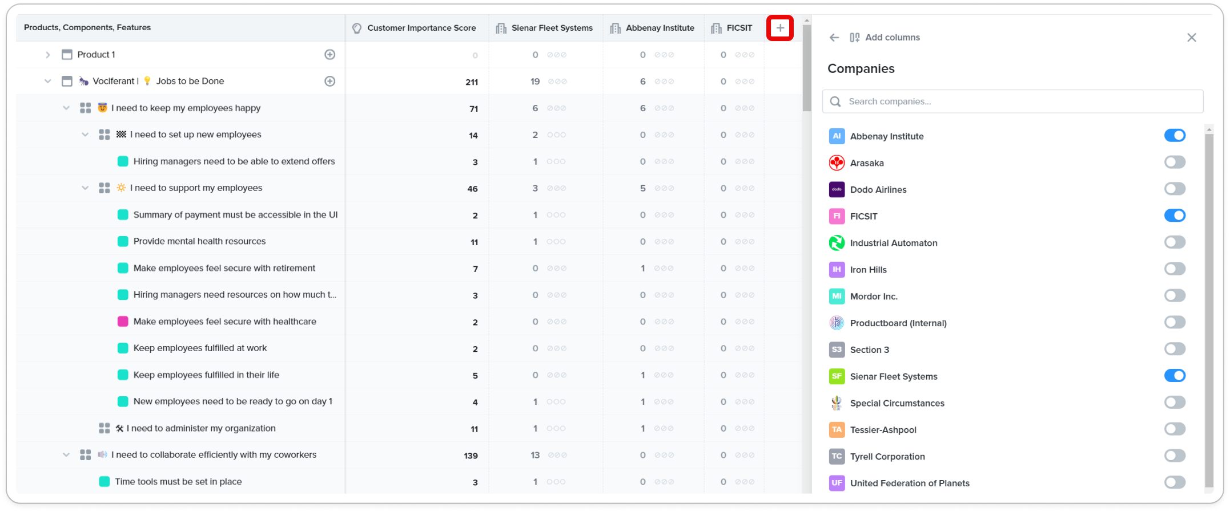
Task: Click Sienar score dots for 'Provide mental health resources'
Action: tap(556, 242)
